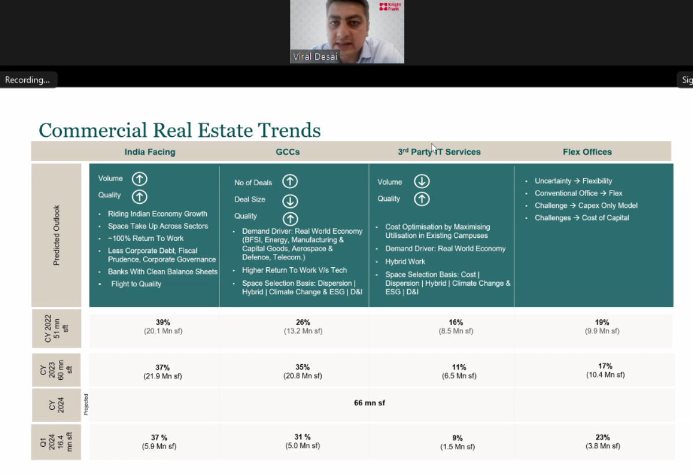Screen dimensions: 693x475
Task: Click the Recording... indicator
Action: [x=28, y=80]
